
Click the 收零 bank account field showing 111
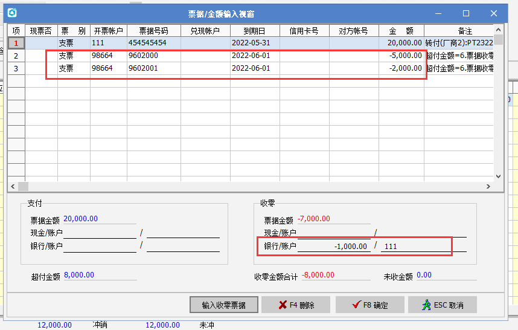pos(423,246)
